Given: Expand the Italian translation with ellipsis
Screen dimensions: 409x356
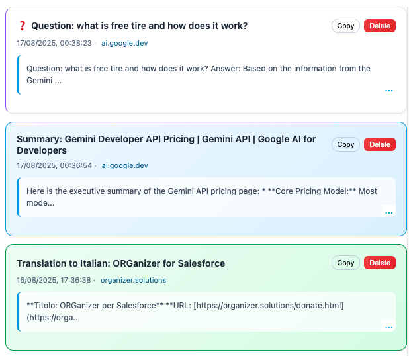Looking at the screenshot, I should (388, 327).
